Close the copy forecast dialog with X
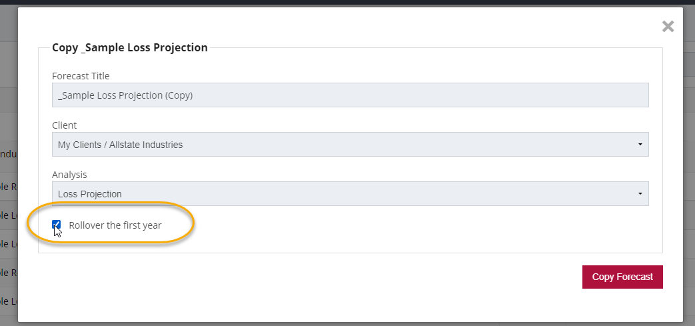695x326 pixels. 668,27
